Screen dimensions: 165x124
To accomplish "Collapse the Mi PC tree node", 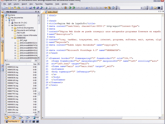I will [x=6, y=20].
